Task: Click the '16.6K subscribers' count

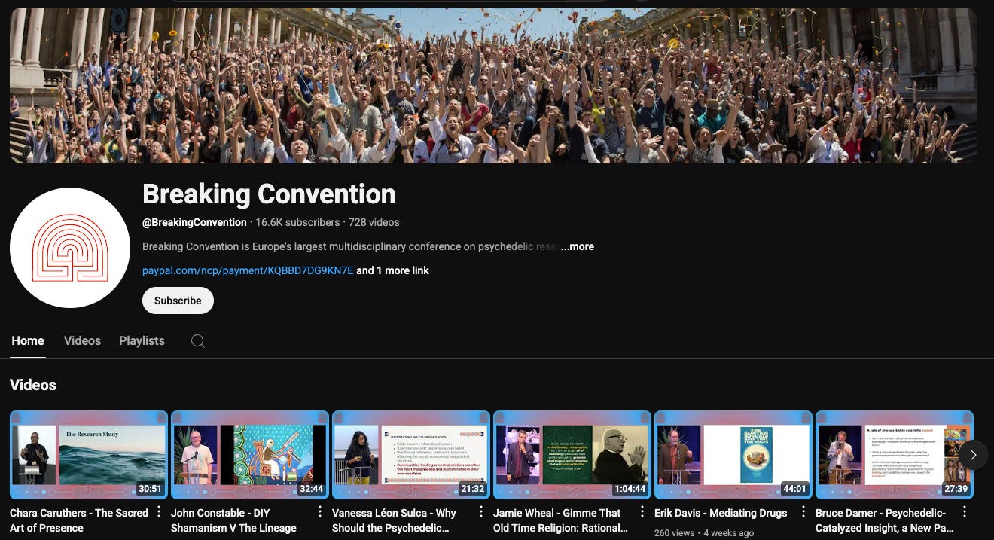Action: (x=297, y=222)
